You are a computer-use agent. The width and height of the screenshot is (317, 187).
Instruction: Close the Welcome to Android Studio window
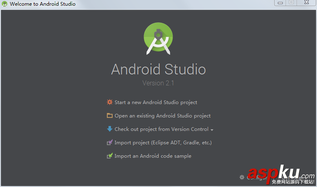pyautogui.click(x=306, y=2)
